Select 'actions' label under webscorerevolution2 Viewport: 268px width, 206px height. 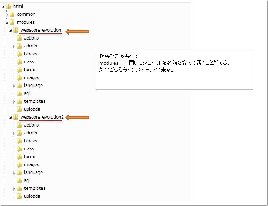tap(31, 125)
